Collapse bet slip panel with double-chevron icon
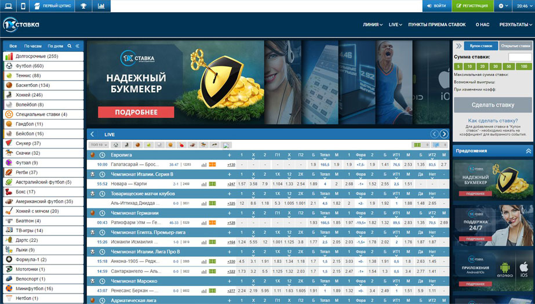This screenshot has width=535, height=304. point(459,45)
